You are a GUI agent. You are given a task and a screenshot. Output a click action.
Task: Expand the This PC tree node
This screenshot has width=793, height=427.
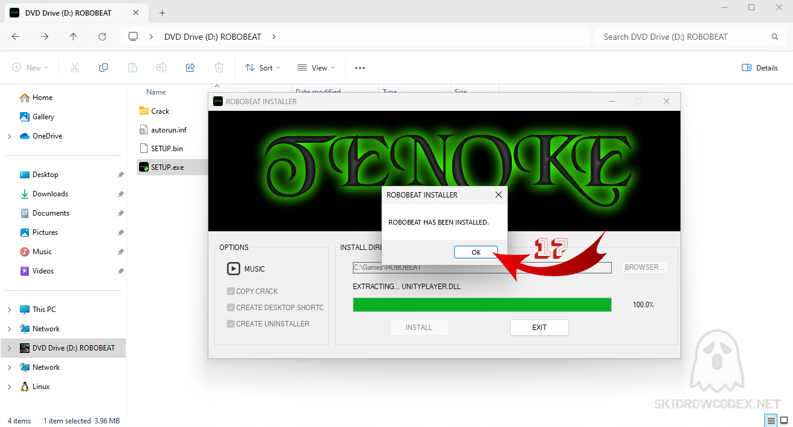9,310
